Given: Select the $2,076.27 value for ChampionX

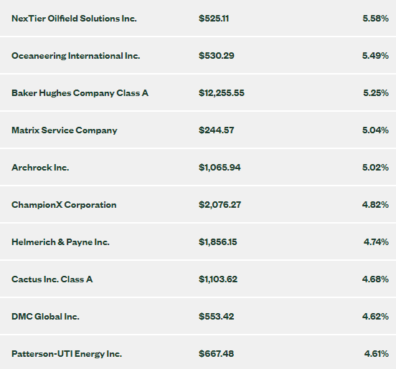Looking at the screenshot, I should (220, 205).
